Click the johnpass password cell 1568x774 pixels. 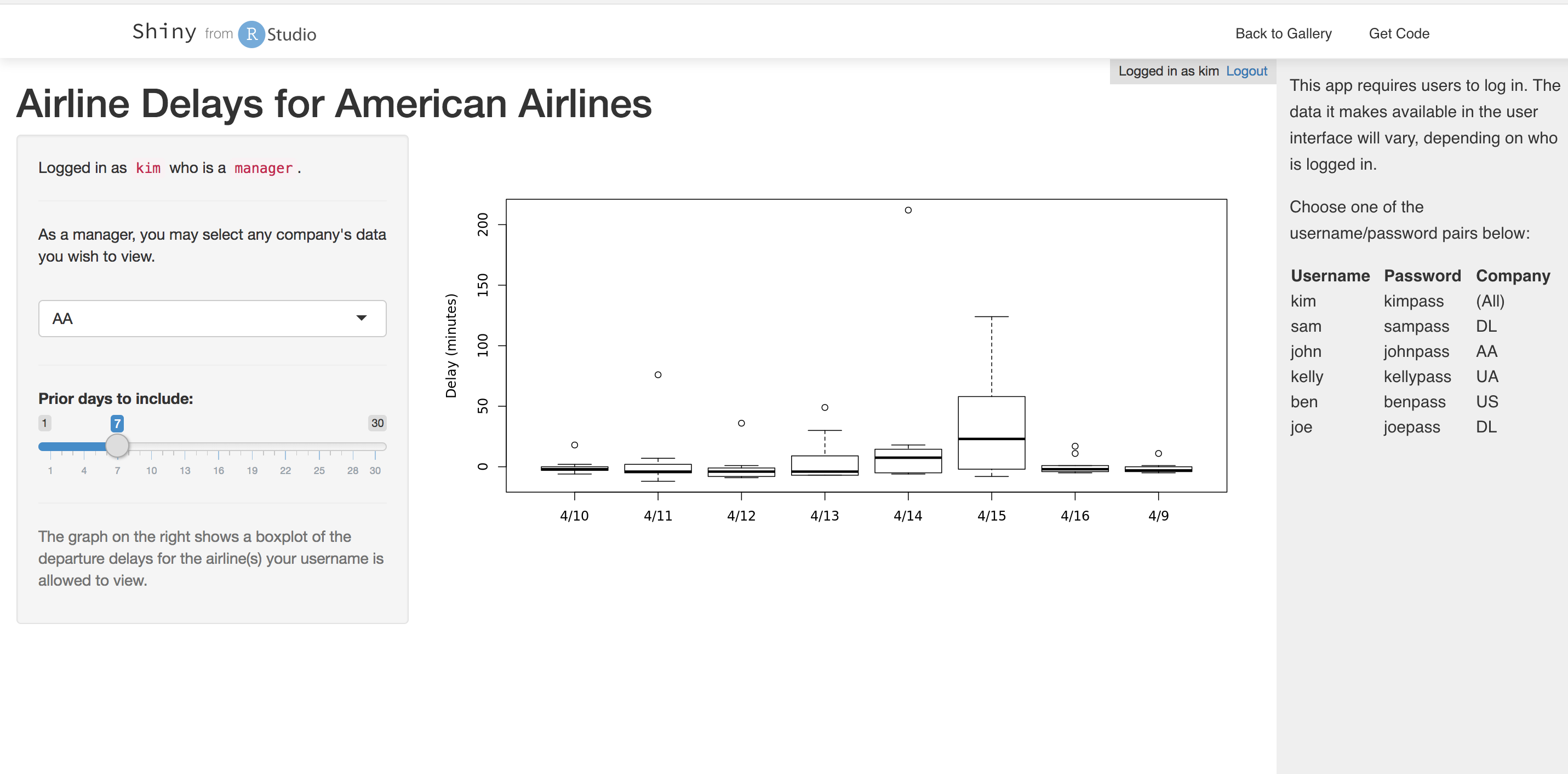point(1416,351)
